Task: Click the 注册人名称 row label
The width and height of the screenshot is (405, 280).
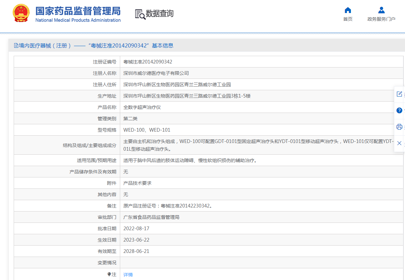Action: [x=105, y=73]
